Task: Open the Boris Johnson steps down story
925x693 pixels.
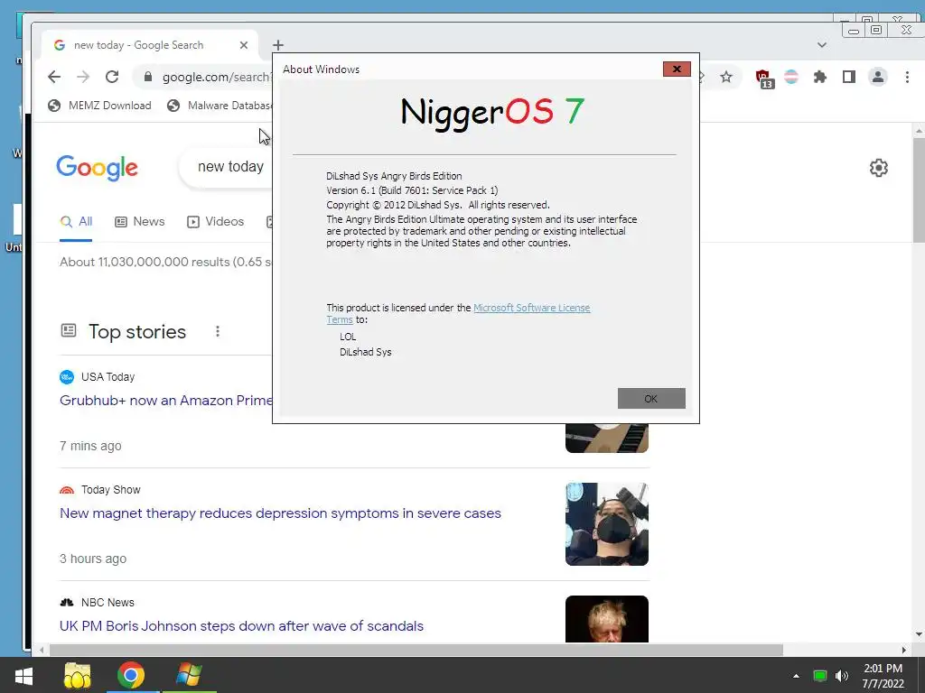Action: click(x=241, y=626)
